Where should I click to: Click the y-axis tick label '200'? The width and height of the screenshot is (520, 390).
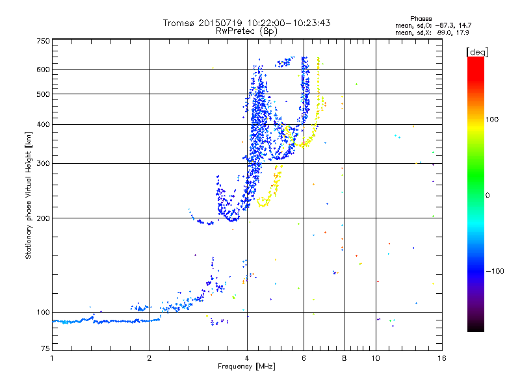(x=43, y=218)
